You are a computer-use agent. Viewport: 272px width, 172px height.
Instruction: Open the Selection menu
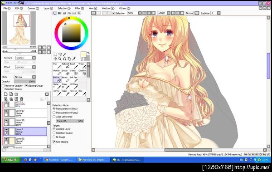coord(64,8)
